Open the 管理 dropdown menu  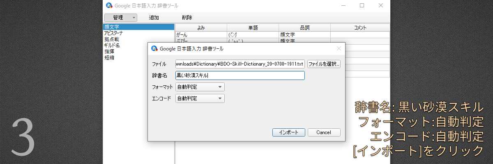pos(120,18)
